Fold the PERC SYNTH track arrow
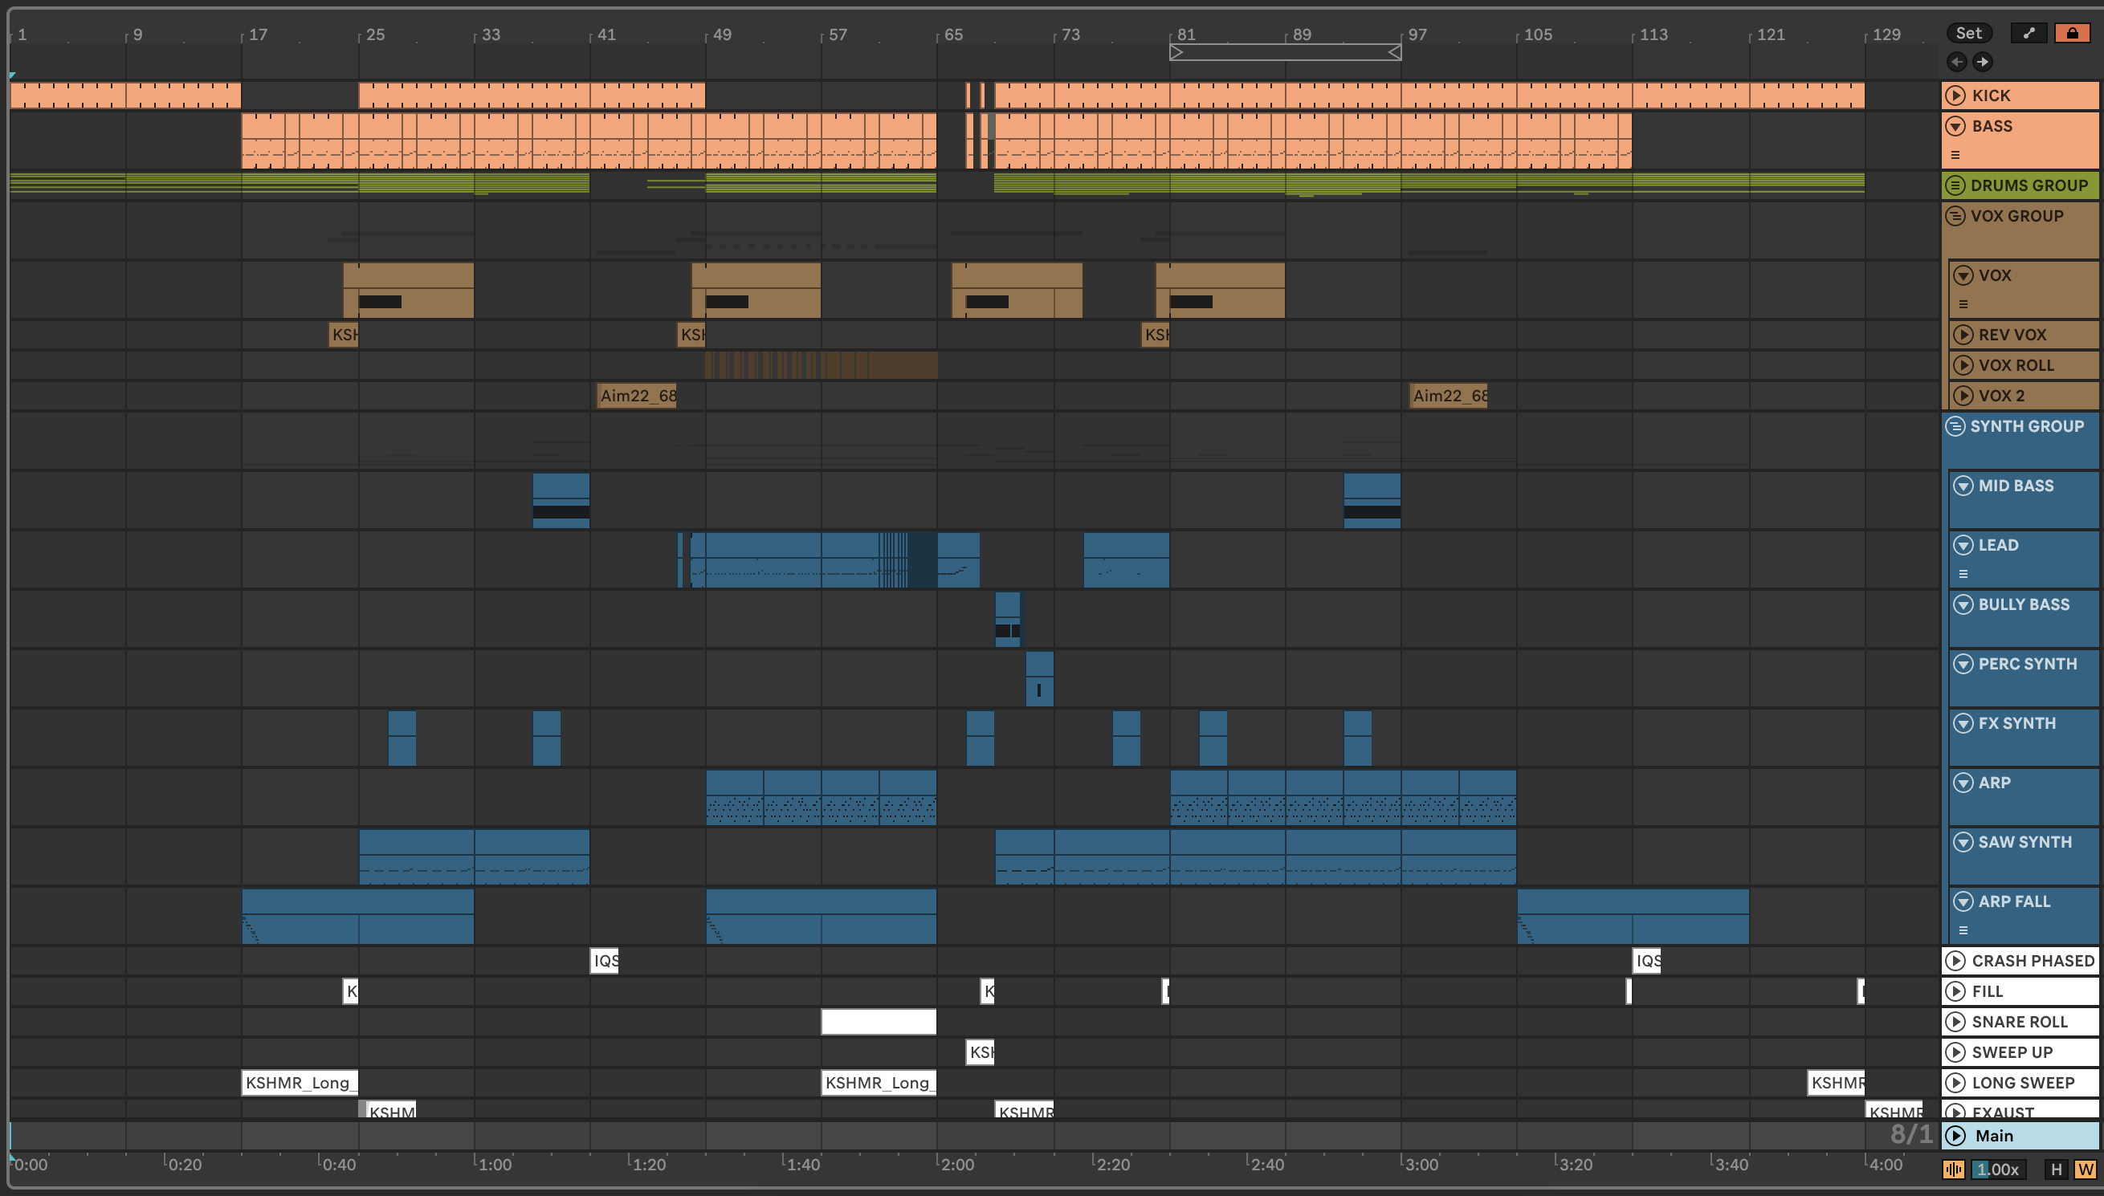The width and height of the screenshot is (2104, 1196). pyautogui.click(x=1963, y=664)
